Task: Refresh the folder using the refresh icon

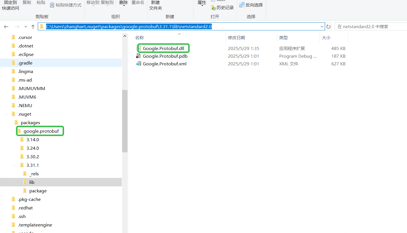Action: coord(329,26)
